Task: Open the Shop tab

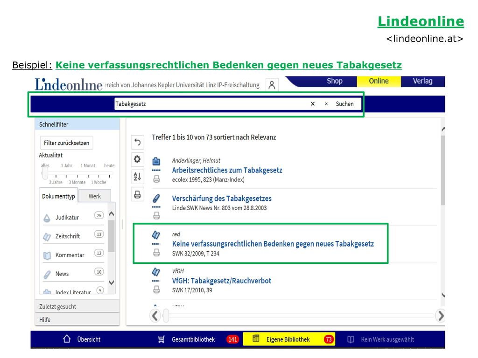Action: coord(334,81)
